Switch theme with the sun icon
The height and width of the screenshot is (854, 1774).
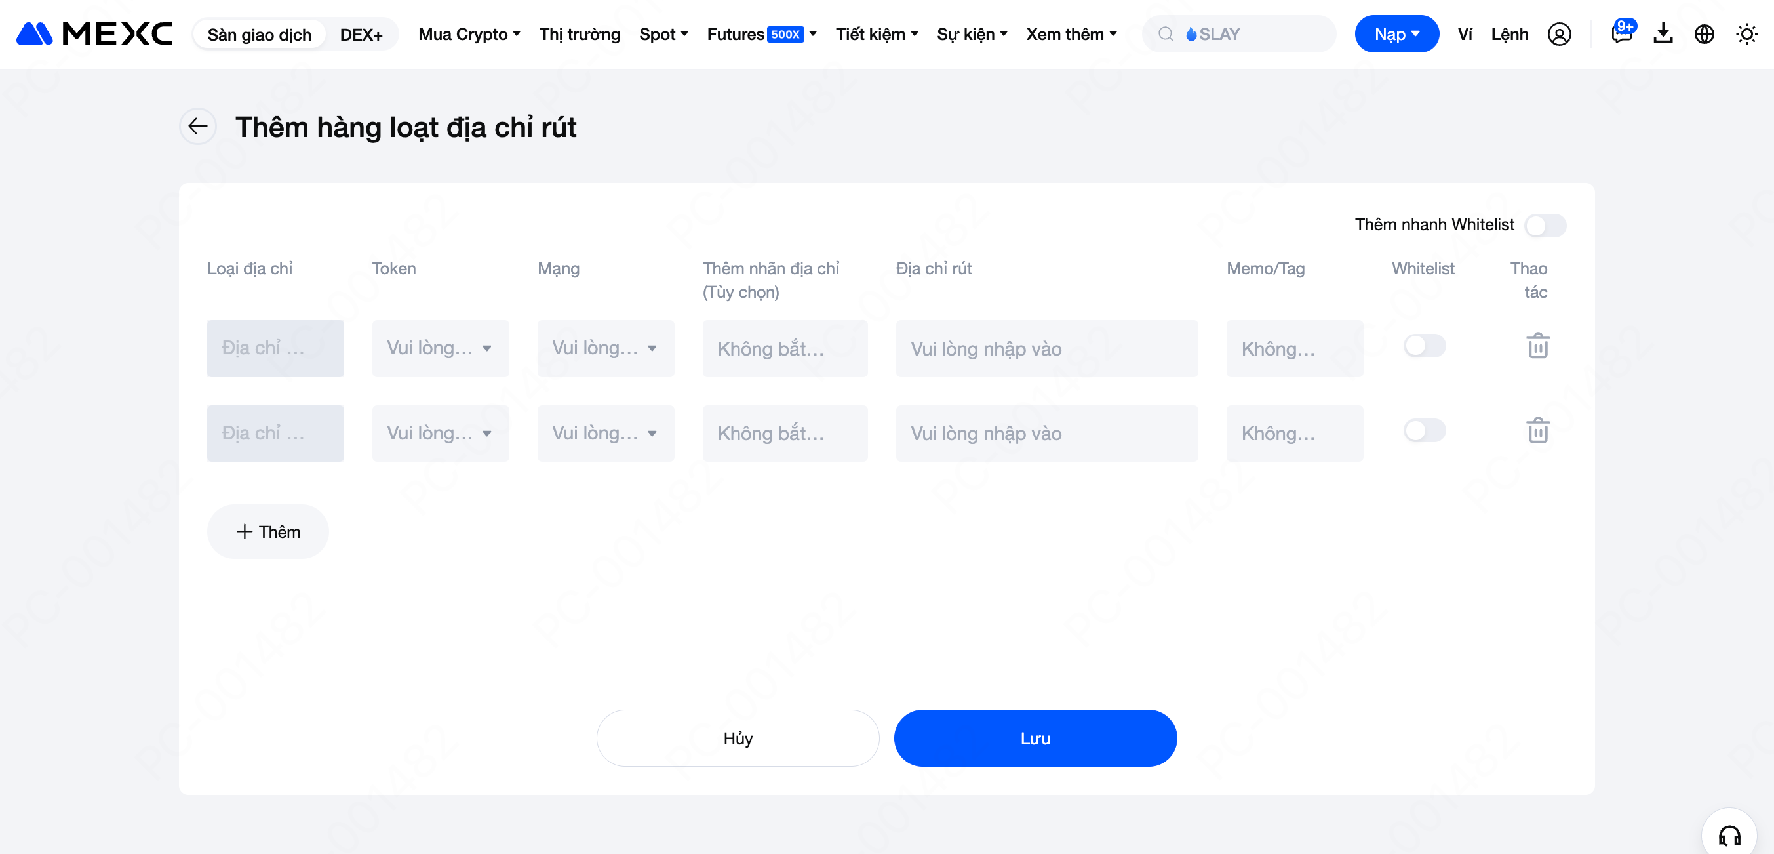point(1746,33)
